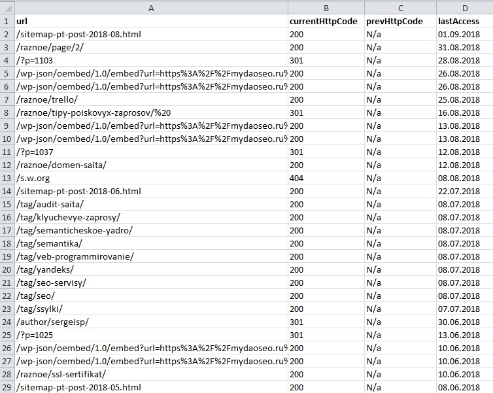Select cell /raznoe/trello/
The height and width of the screenshot is (393, 493).
[x=151, y=99]
